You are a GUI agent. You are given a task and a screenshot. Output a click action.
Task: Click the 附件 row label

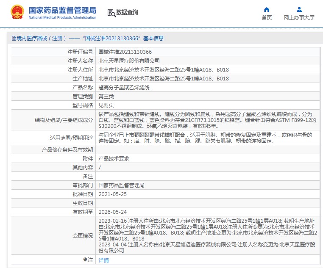(x=88, y=159)
